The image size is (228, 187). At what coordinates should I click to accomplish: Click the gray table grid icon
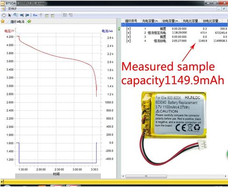[x=65, y=15]
